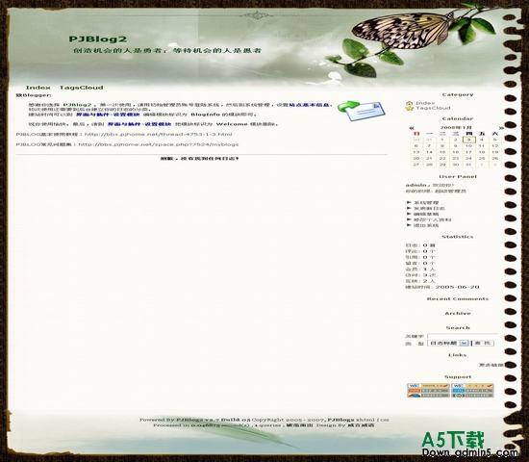Select day 22 in the calendar
The height and width of the screenshot is (462, 529).
point(442,159)
